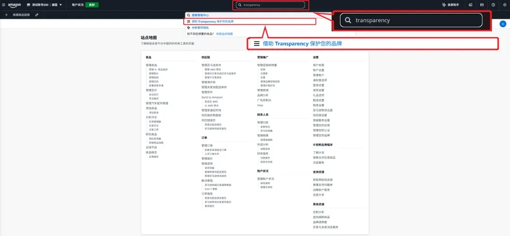Screen dimensions: 510x236
Task: Open the 解决索赔 link
Action: coord(207,180)
